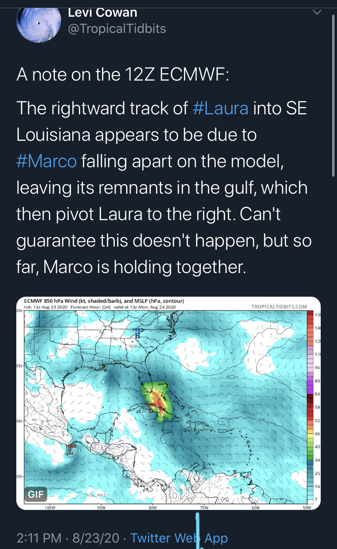This screenshot has height=549, width=337.
Task: Open the Twitter Web App link
Action: pos(179,538)
